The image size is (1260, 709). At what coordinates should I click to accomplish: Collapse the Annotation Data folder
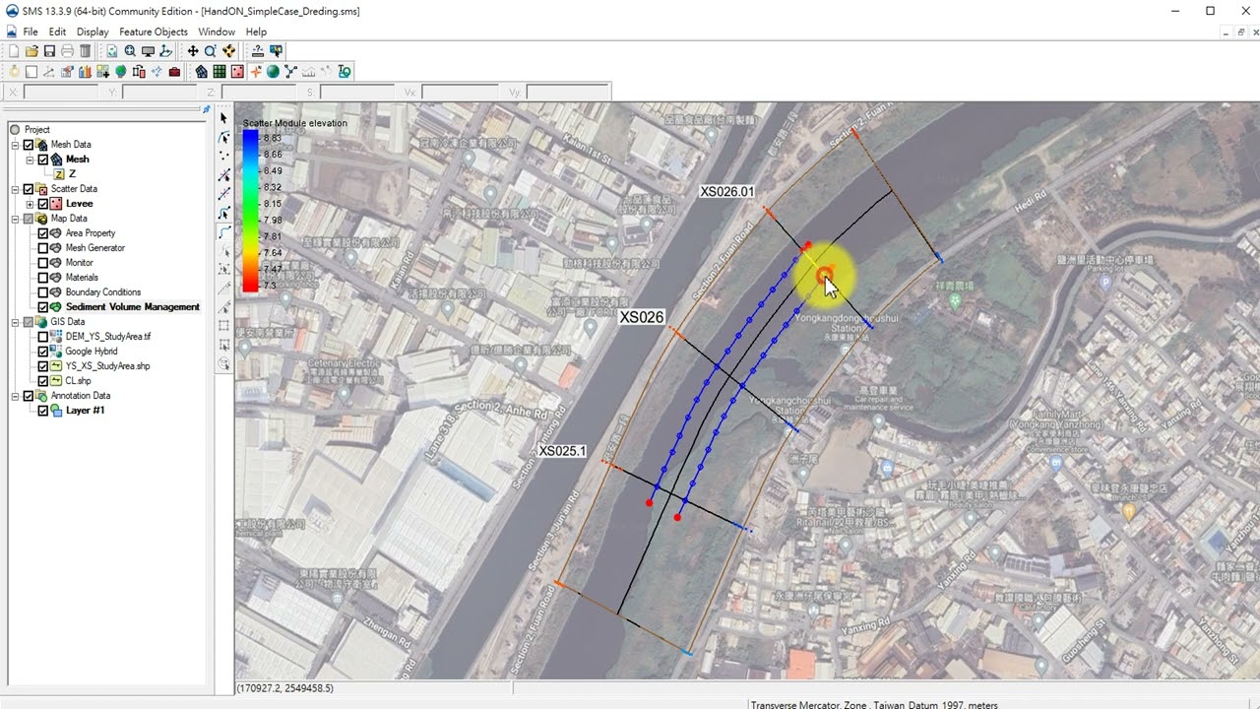pyautogui.click(x=15, y=396)
